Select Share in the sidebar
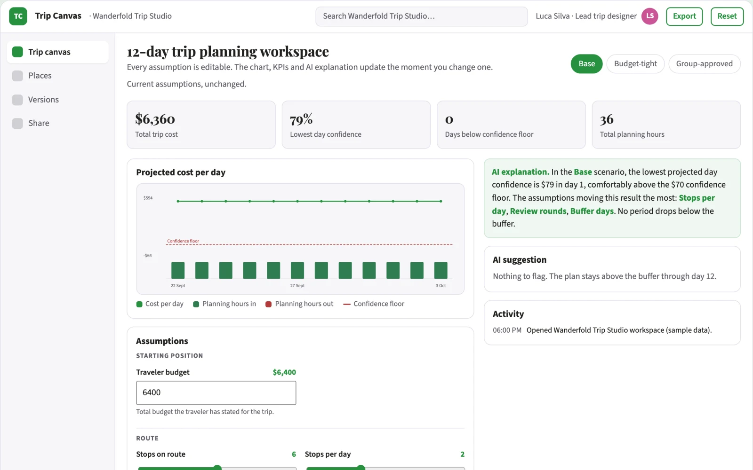Image resolution: width=753 pixels, height=470 pixels. click(58, 123)
